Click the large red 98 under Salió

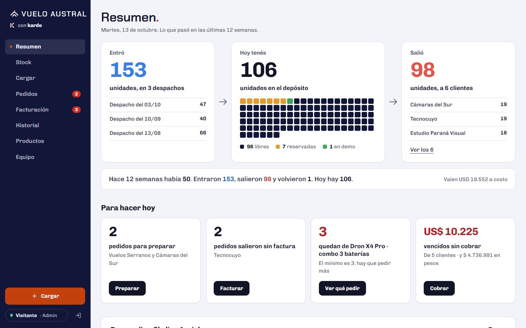(x=423, y=70)
